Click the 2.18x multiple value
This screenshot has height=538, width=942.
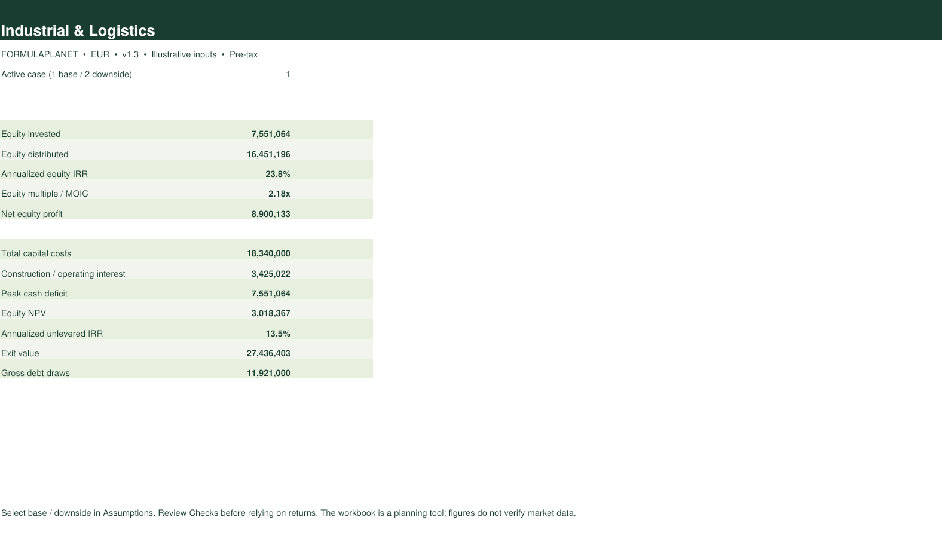coord(279,194)
